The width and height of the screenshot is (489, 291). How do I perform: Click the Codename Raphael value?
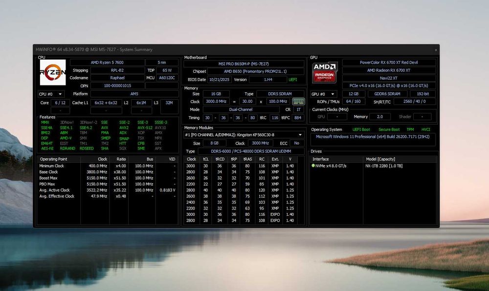(x=117, y=78)
